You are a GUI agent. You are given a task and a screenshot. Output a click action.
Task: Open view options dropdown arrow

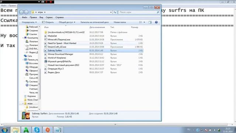point(144,22)
